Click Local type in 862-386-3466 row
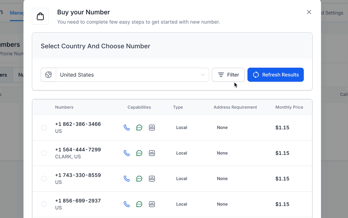Screen dimensions: 348x218 pyautogui.click(x=182, y=127)
